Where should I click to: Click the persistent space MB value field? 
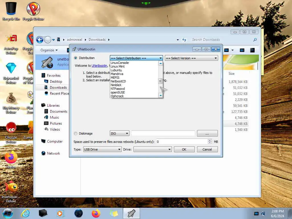[x=182, y=142]
